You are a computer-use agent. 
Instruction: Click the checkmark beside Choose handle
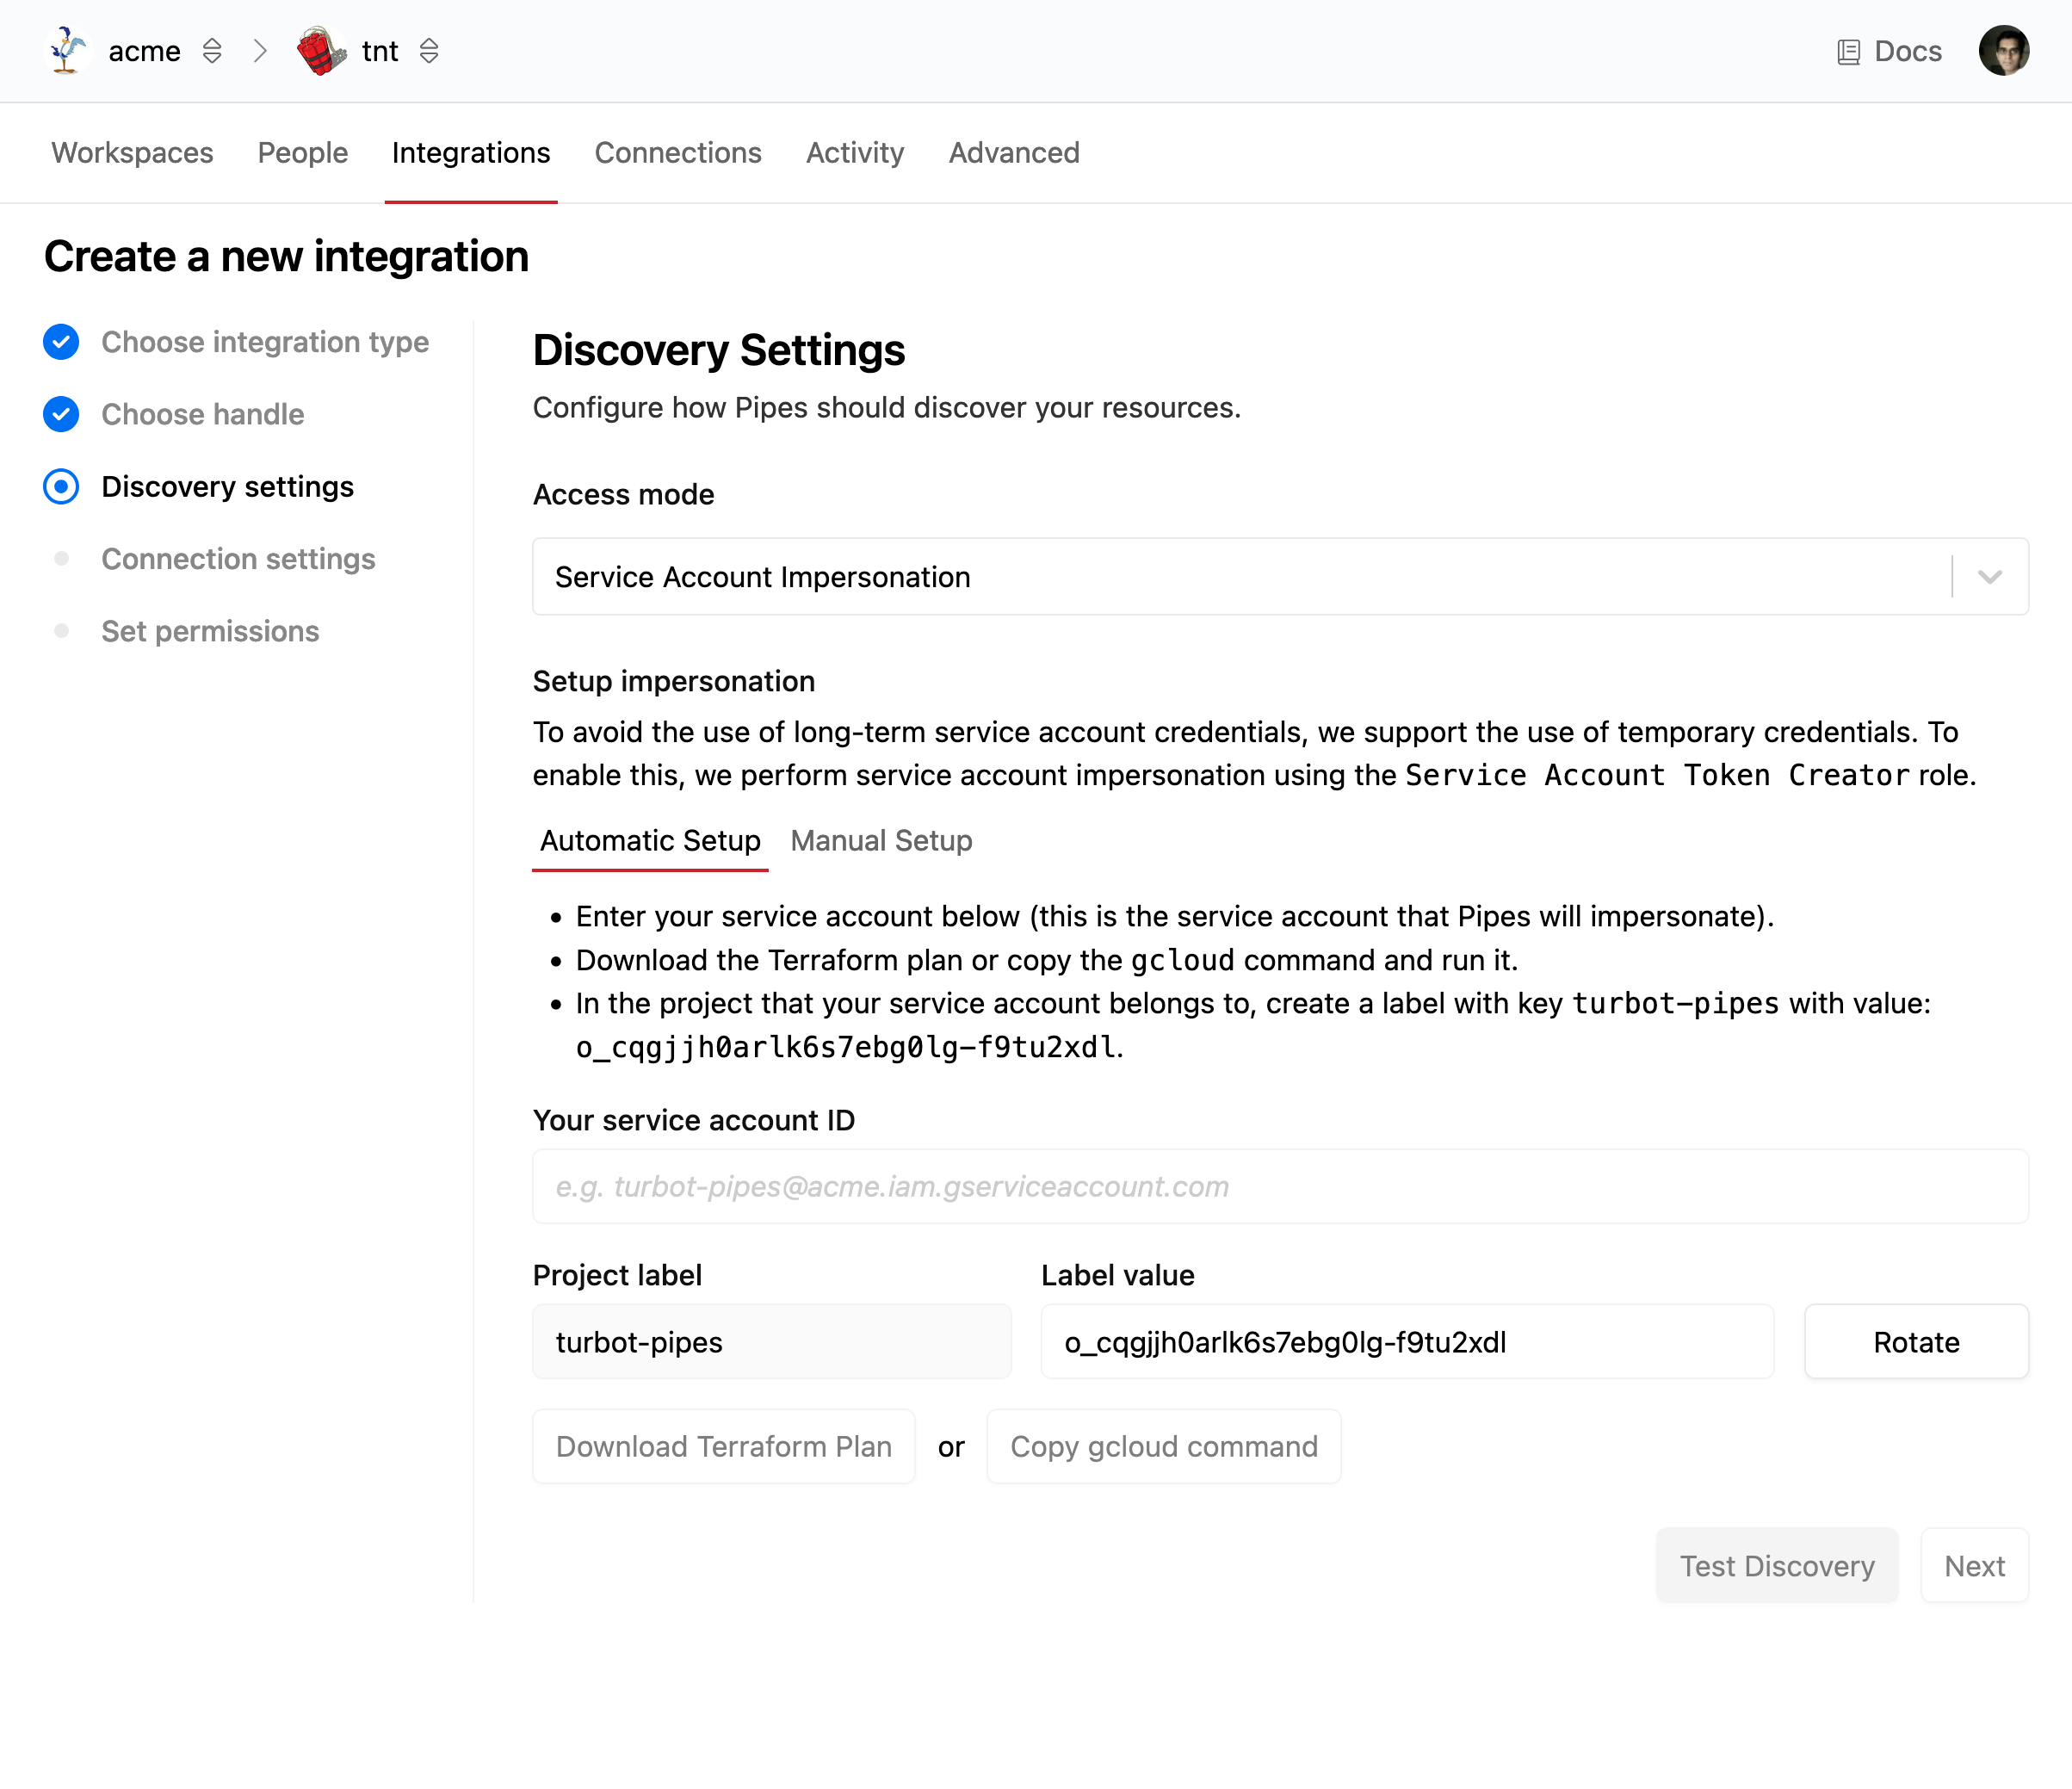[61, 414]
